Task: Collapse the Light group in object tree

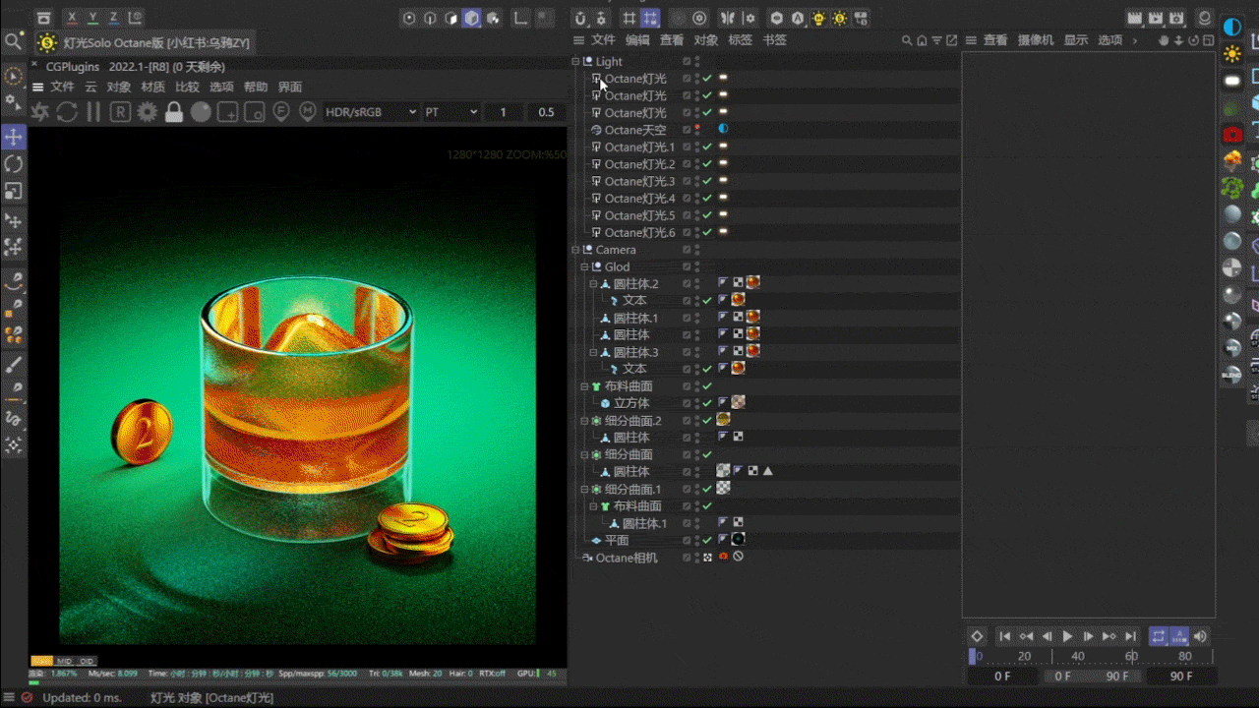Action: 576,61
